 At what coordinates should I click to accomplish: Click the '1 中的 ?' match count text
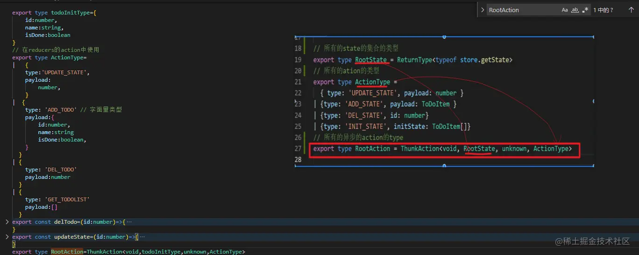(x=603, y=10)
